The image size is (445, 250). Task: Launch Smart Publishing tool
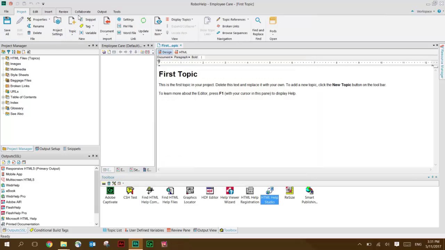309,195
